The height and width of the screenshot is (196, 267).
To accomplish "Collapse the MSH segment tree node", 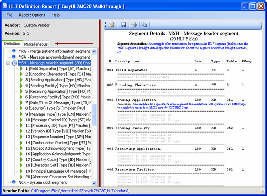I will tap(8, 63).
